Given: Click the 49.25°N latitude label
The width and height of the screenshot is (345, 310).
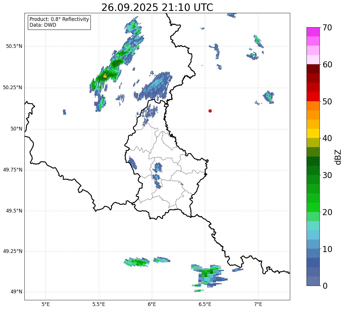Looking at the screenshot, I should 13,251.
